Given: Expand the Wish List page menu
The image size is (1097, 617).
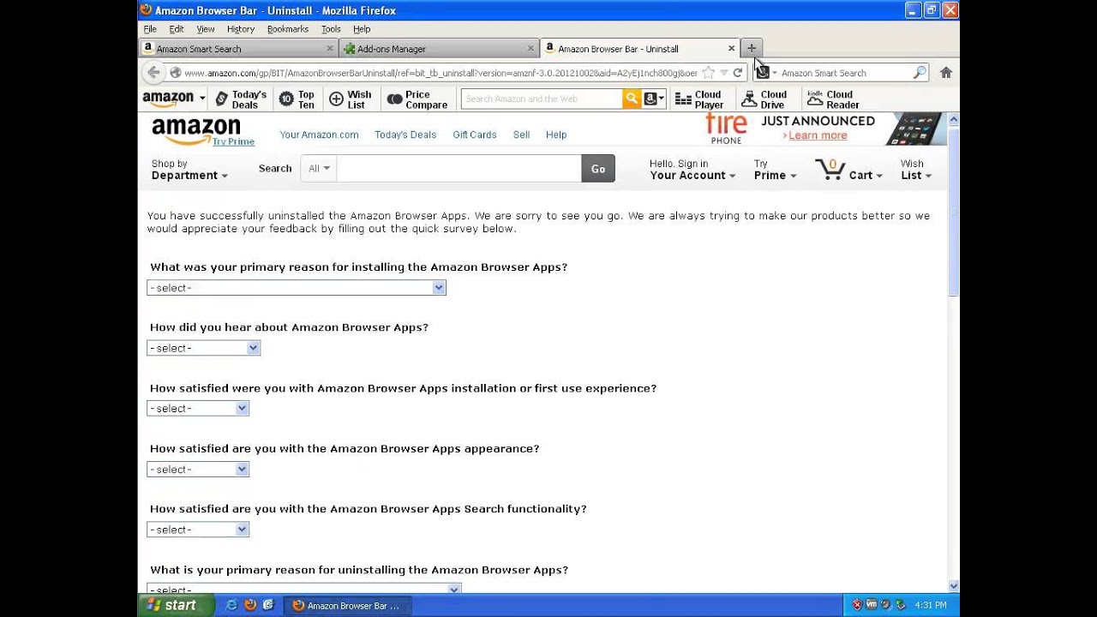Looking at the screenshot, I should (x=916, y=170).
